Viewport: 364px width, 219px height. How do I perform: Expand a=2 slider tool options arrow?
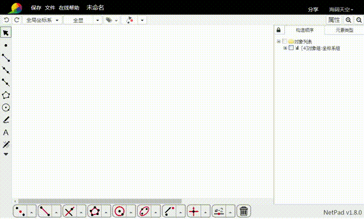tap(230, 212)
